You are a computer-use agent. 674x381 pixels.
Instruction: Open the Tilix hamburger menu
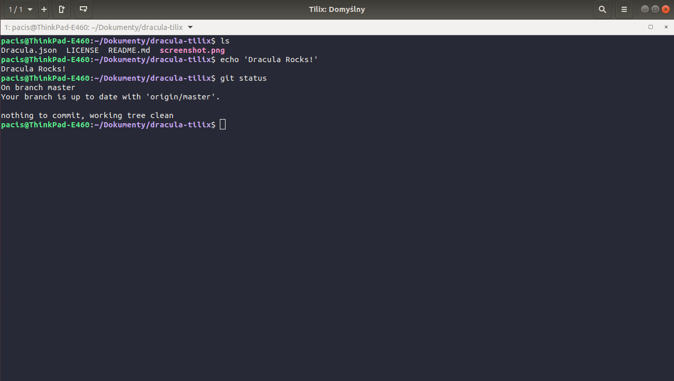pos(624,9)
